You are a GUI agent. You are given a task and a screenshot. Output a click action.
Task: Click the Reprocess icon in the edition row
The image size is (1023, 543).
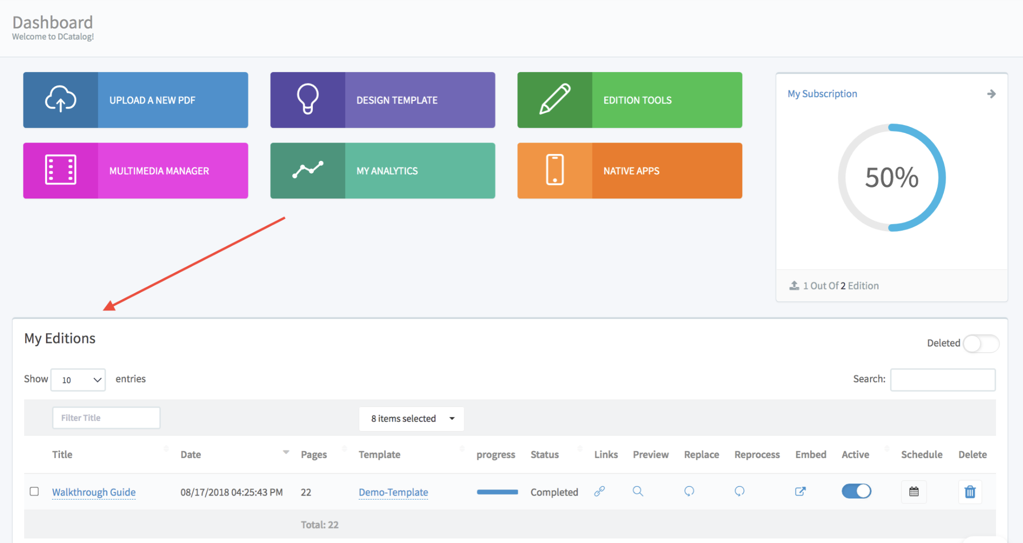[x=740, y=491]
